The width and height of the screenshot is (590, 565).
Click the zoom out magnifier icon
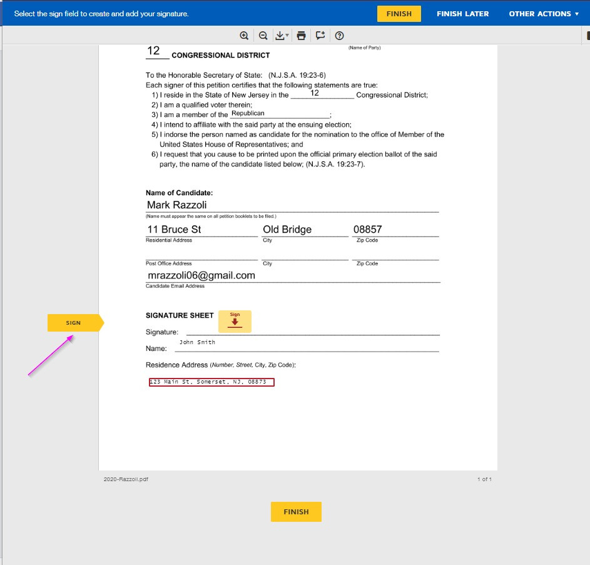[x=263, y=36]
